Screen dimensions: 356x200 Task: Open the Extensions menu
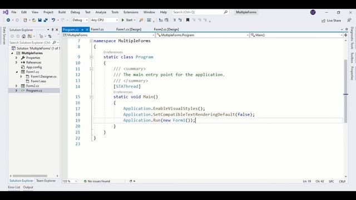[x=131, y=12]
